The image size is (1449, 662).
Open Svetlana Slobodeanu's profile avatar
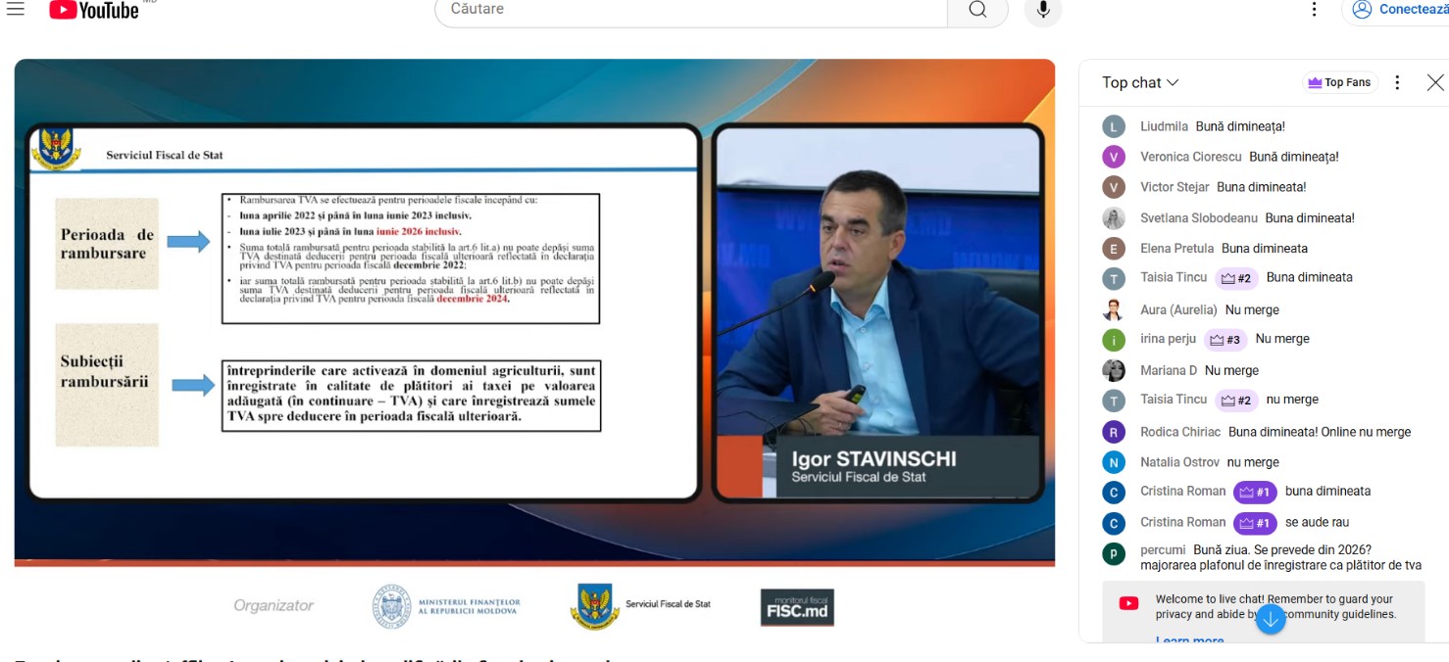pos(1114,218)
